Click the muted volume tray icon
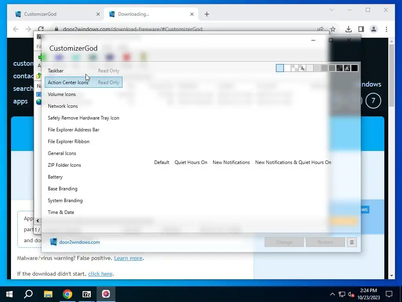The width and height of the screenshot is (402, 302). (351, 294)
